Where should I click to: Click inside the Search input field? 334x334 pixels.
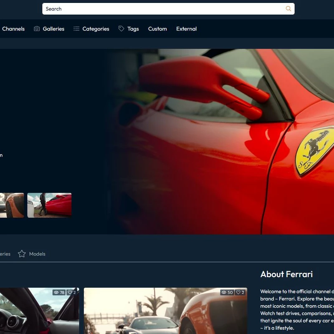(x=163, y=9)
